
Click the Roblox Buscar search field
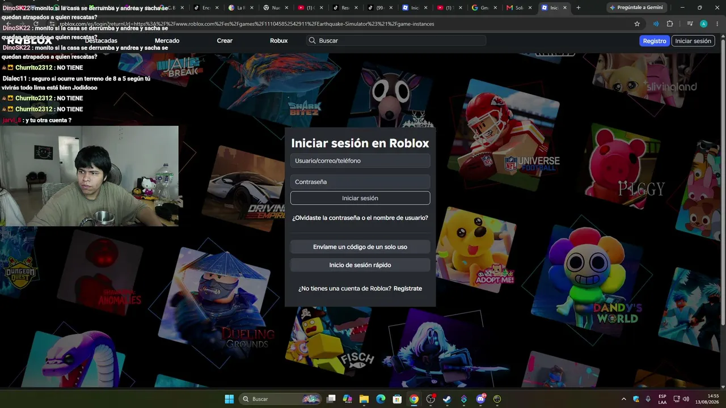396,41
